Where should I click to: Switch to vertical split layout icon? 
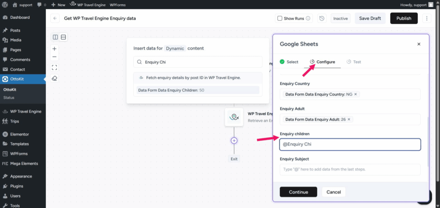(x=55, y=37)
